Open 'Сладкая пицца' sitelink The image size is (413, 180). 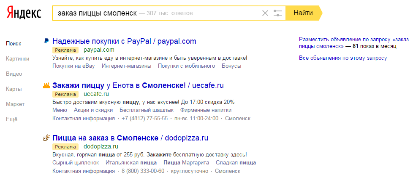coord(236,162)
